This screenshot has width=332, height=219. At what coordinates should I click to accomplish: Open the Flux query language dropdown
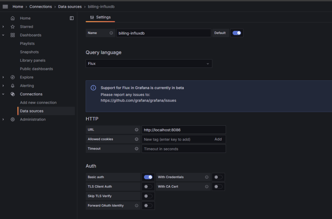pos(149,63)
